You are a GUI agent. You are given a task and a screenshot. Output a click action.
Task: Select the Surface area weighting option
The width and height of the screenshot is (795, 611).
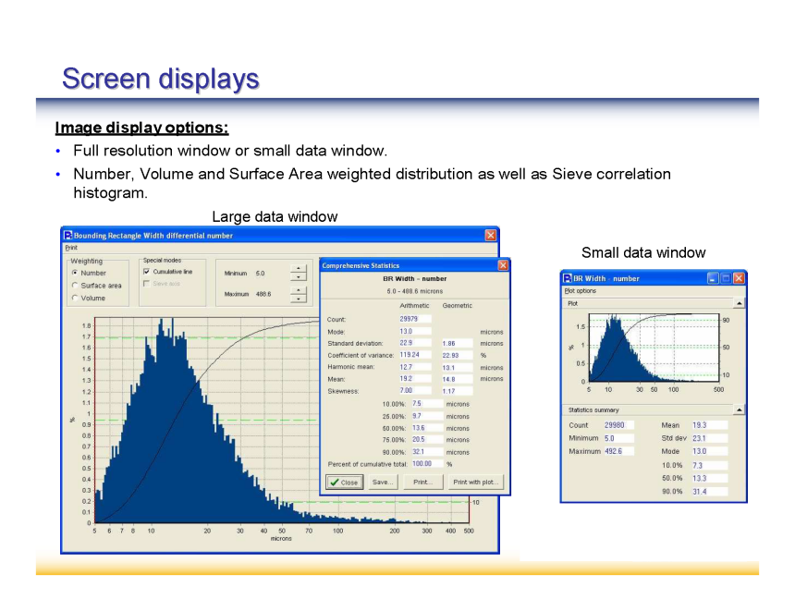[x=75, y=286]
